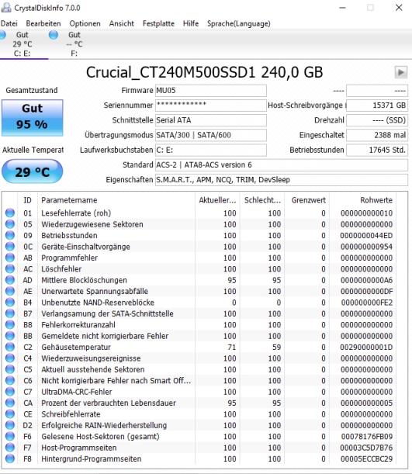Click the Übertragungsmodus field
This screenshot has height=474, width=412.
(x=211, y=135)
